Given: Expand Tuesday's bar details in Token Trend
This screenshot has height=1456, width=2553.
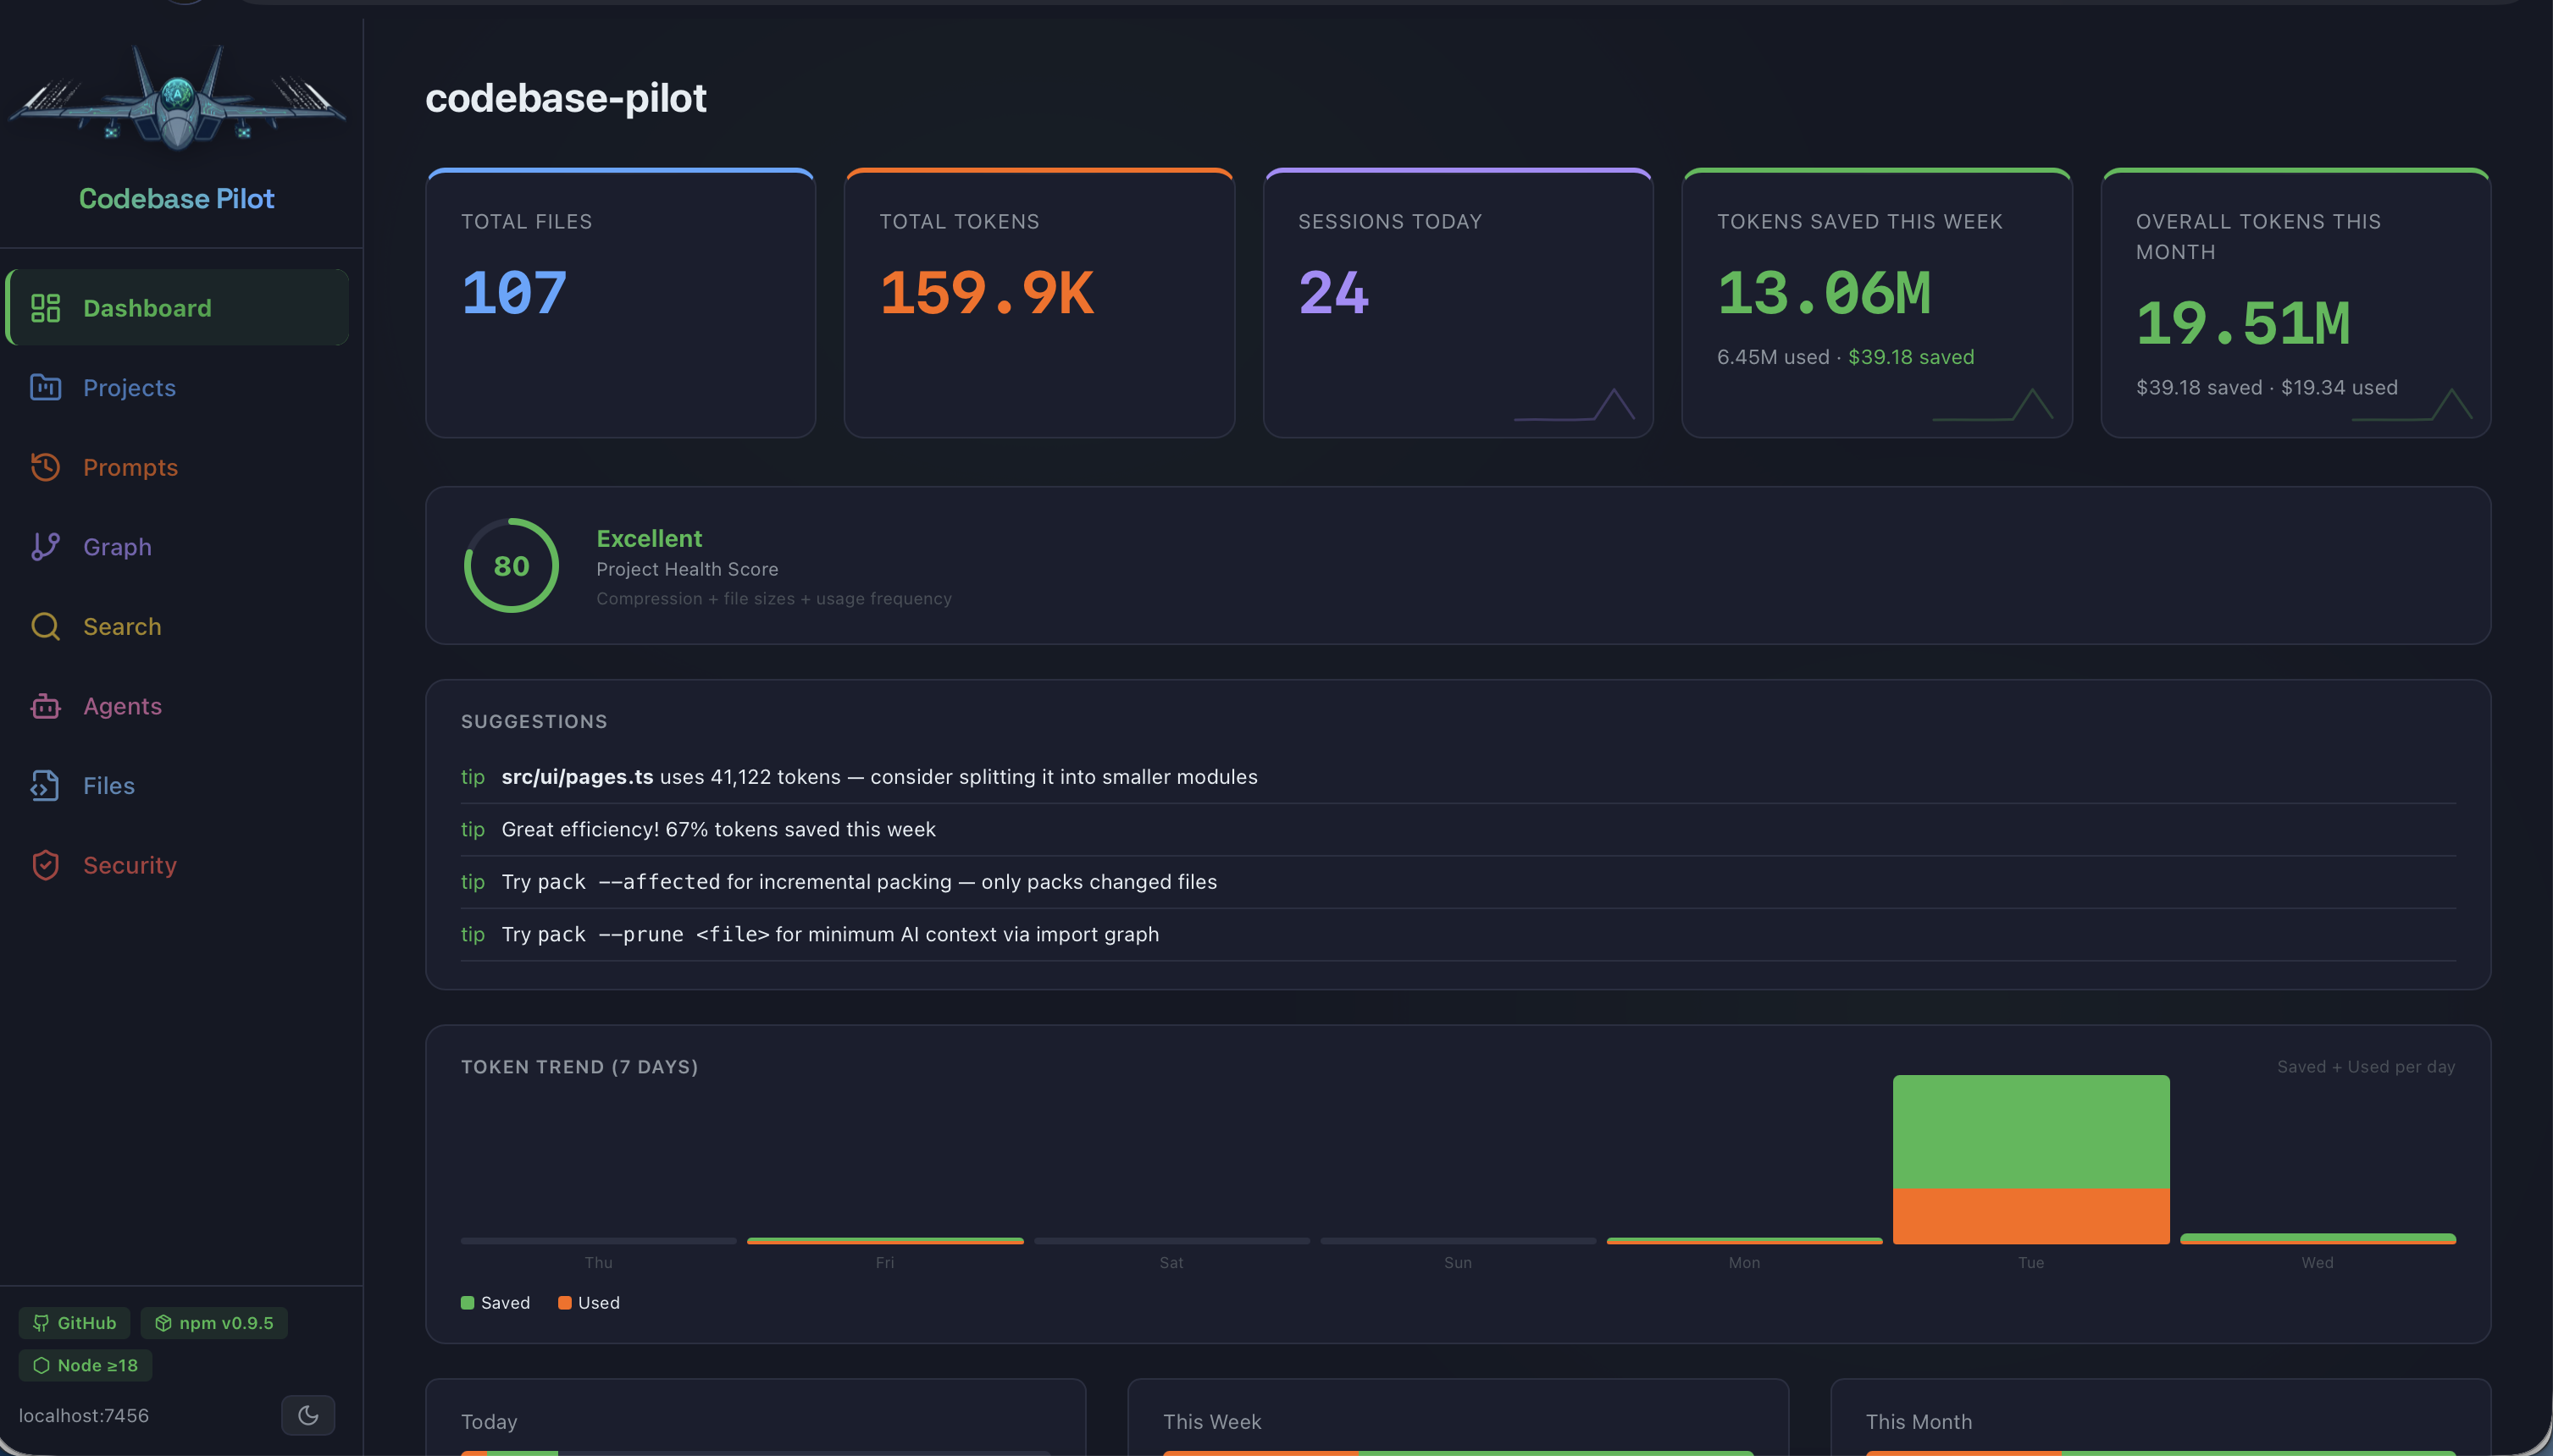Looking at the screenshot, I should (x=2030, y=1159).
